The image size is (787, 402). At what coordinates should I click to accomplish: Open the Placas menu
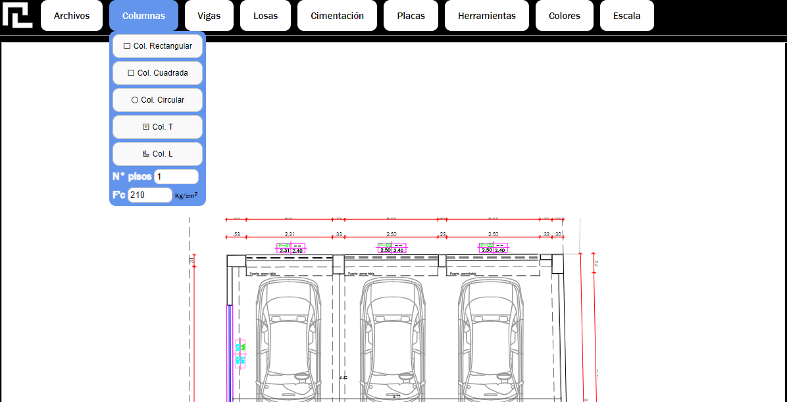click(411, 16)
